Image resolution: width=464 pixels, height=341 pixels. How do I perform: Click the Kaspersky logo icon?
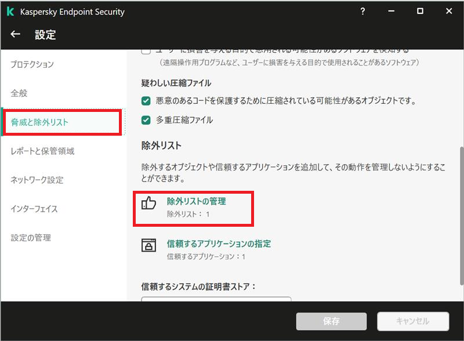pyautogui.click(x=10, y=12)
